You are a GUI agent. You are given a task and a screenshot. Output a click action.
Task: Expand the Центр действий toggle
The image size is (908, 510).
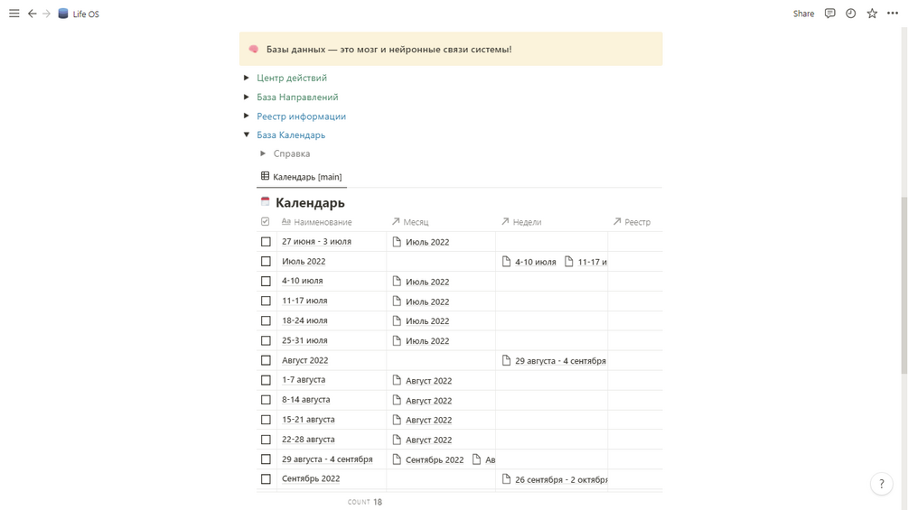[x=247, y=78]
